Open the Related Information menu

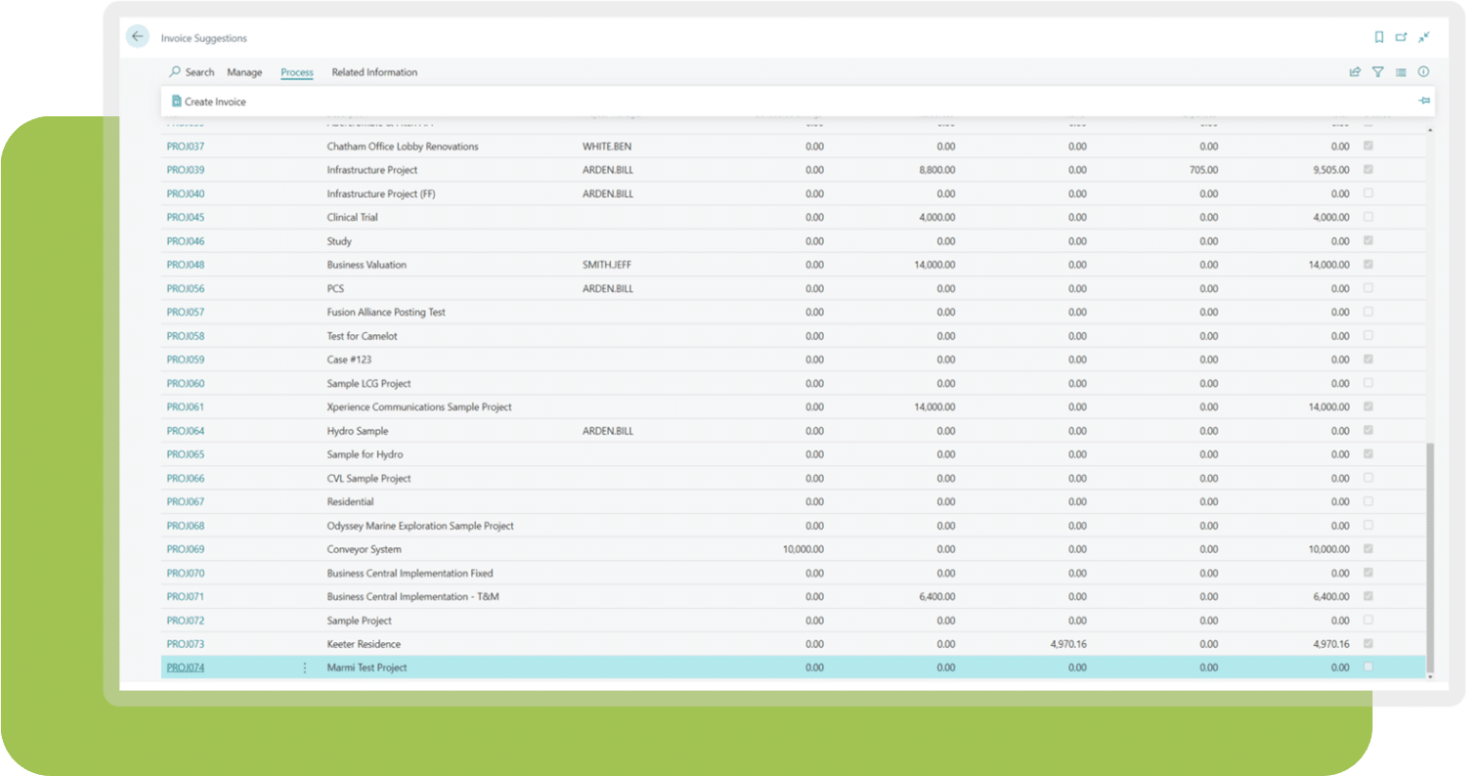coord(374,72)
